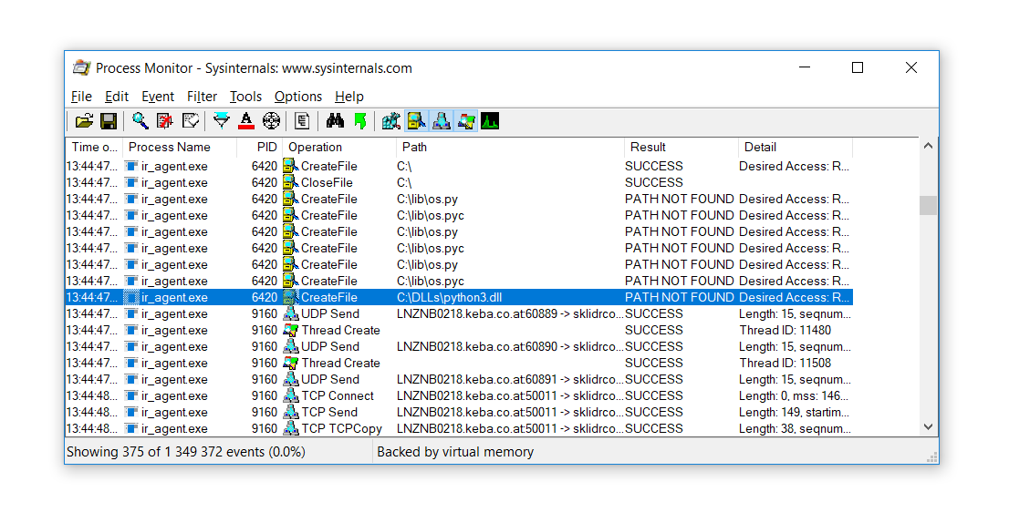Click the Open log file icon

pyautogui.click(x=84, y=121)
